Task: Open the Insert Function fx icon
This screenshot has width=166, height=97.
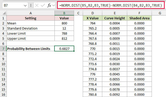Action: pyautogui.click(x=49, y=5)
